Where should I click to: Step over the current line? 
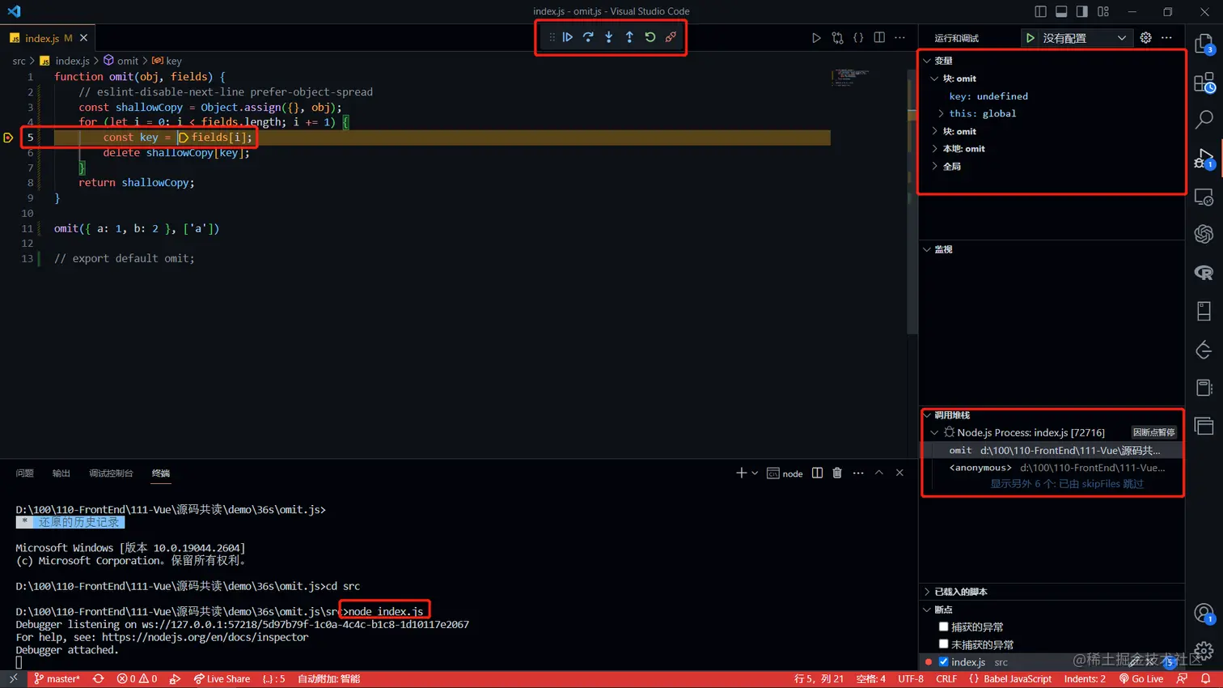588,37
